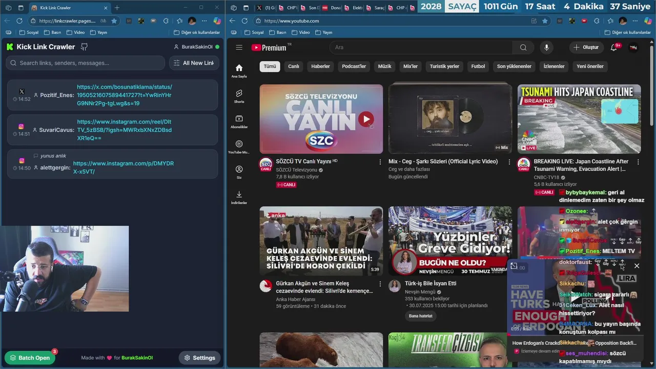Switch to the X (1) browser tab
656x369 pixels.
point(265,8)
